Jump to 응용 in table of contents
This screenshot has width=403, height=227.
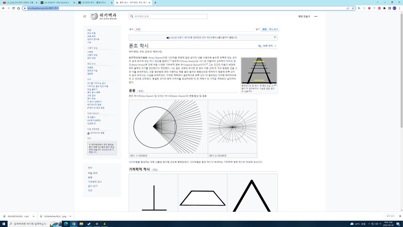coord(90,178)
